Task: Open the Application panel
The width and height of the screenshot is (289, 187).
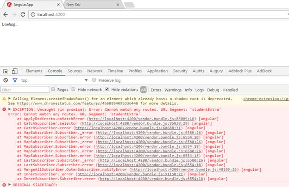Action: pyautogui.click(x=157, y=71)
